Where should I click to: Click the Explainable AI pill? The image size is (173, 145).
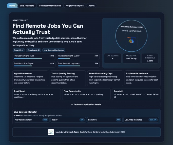(33, 50)
